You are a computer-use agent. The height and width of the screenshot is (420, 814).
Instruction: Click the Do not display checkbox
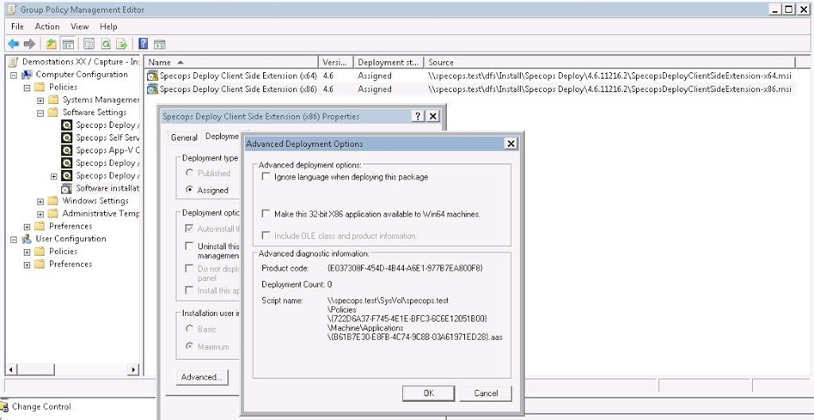point(189,268)
